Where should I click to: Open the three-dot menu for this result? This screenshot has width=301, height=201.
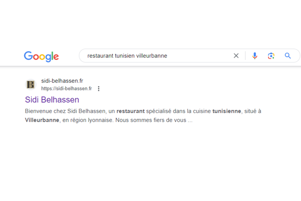(99, 88)
